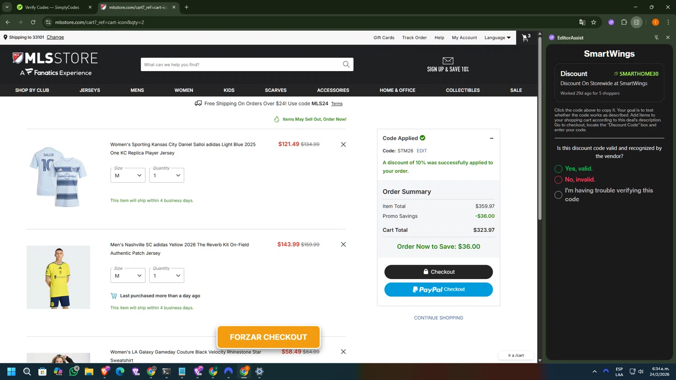Change the shipping ZIP code 33101
The image size is (676, 380).
click(x=55, y=37)
